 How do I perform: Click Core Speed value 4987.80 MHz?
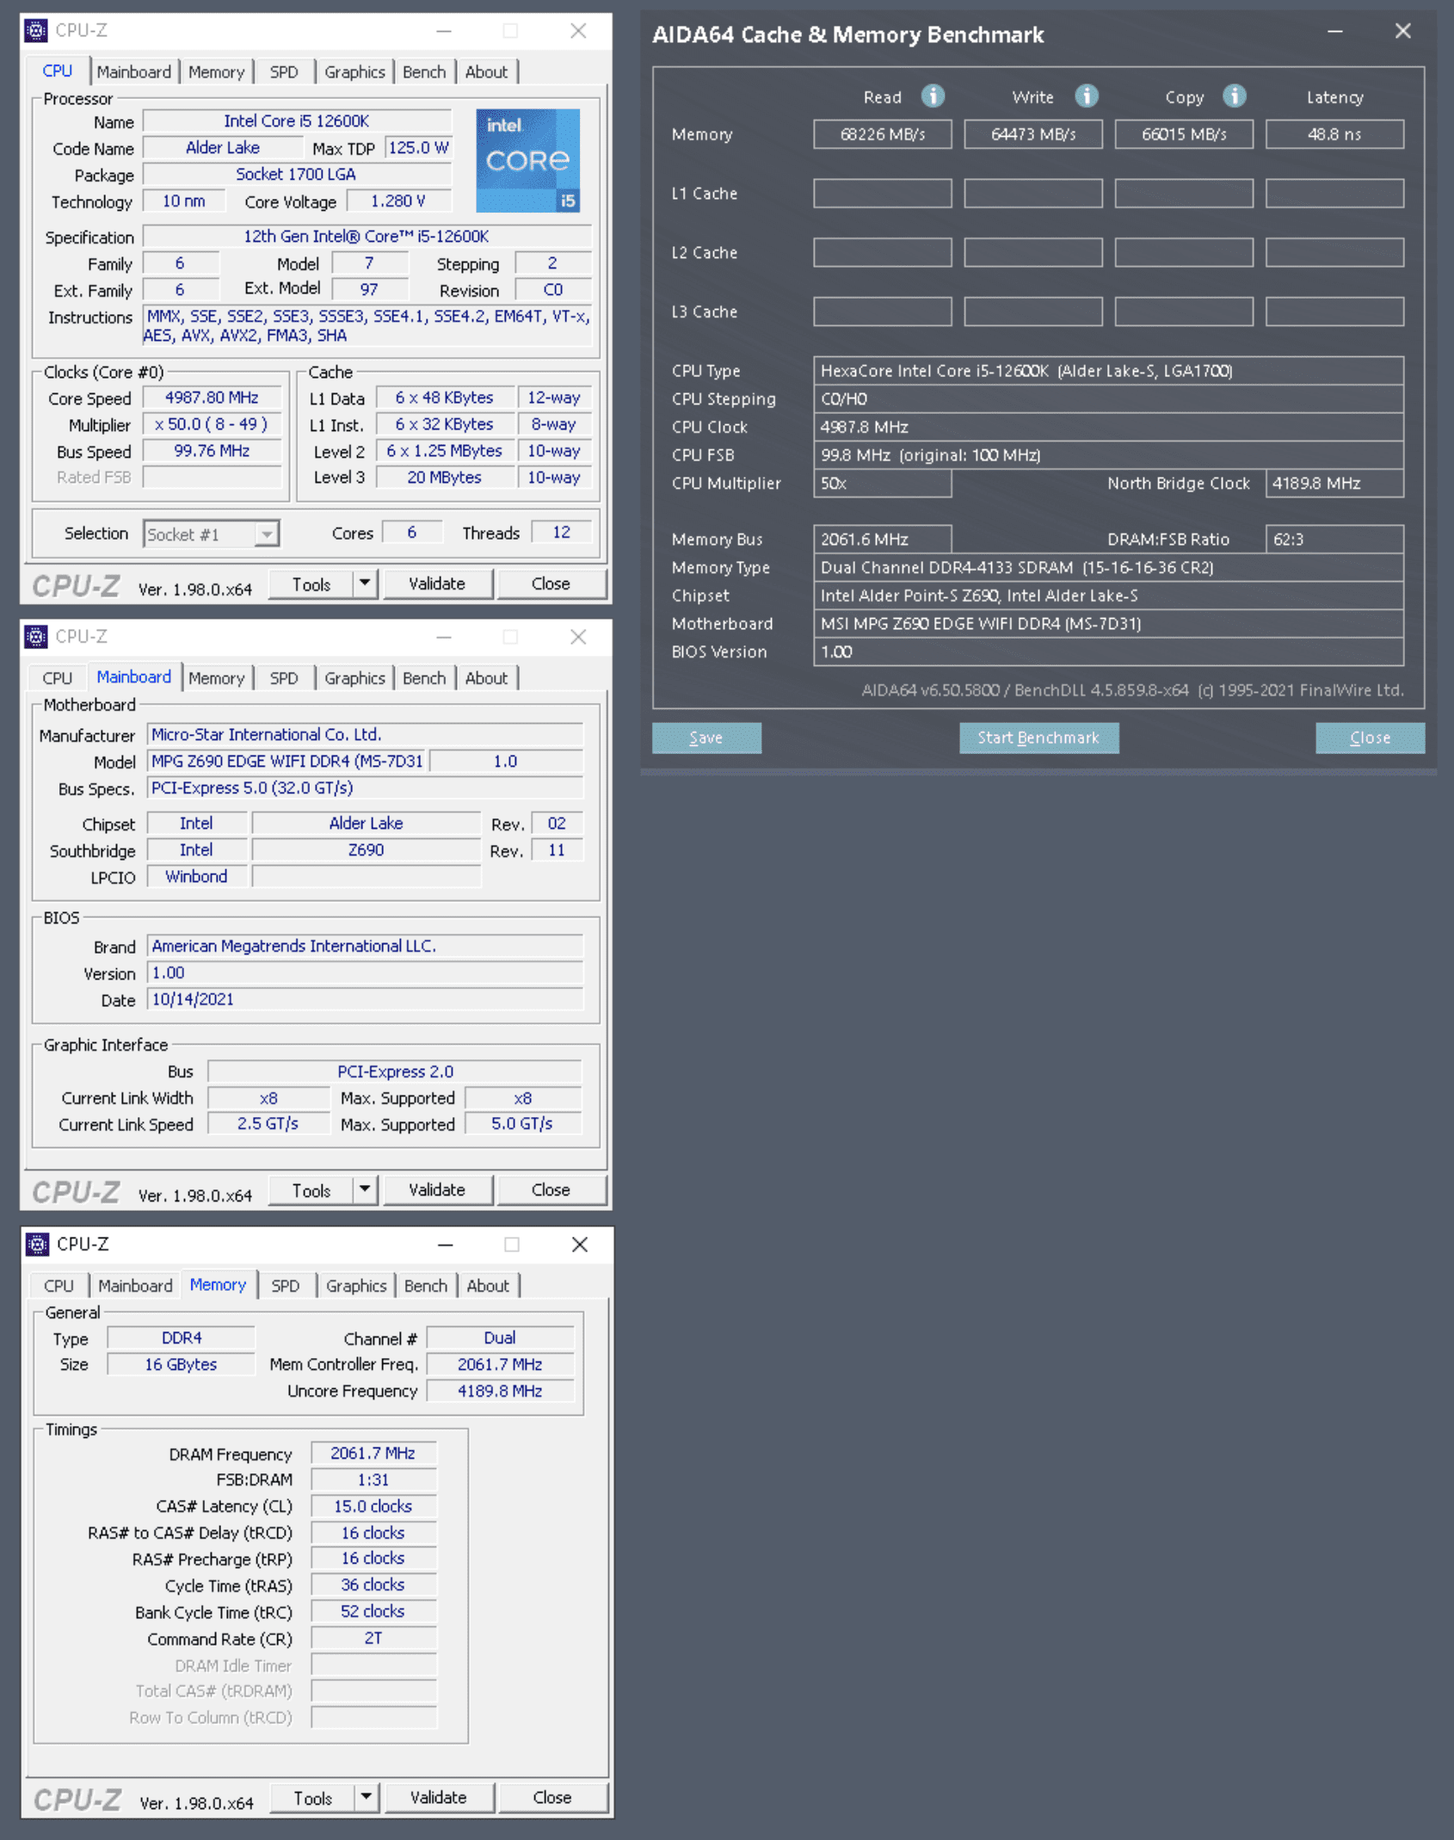tap(212, 398)
